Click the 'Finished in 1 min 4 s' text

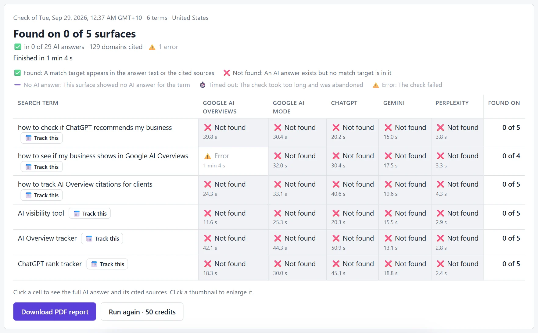43,58
